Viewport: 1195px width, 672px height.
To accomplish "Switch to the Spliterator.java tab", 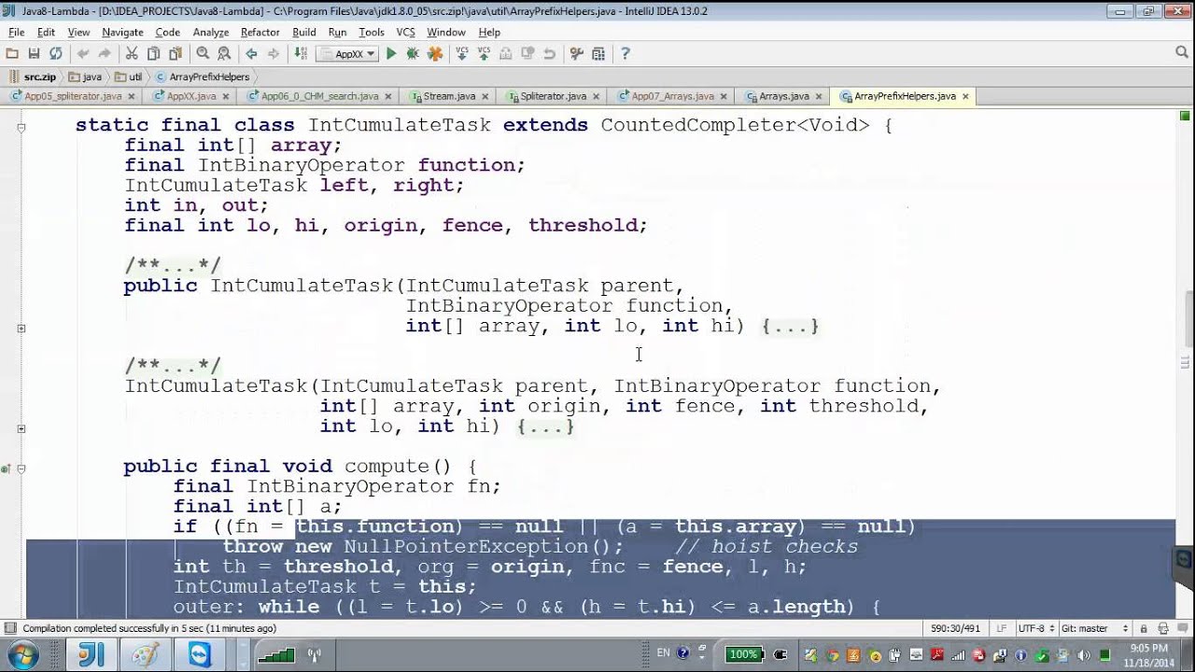I will 553,96.
